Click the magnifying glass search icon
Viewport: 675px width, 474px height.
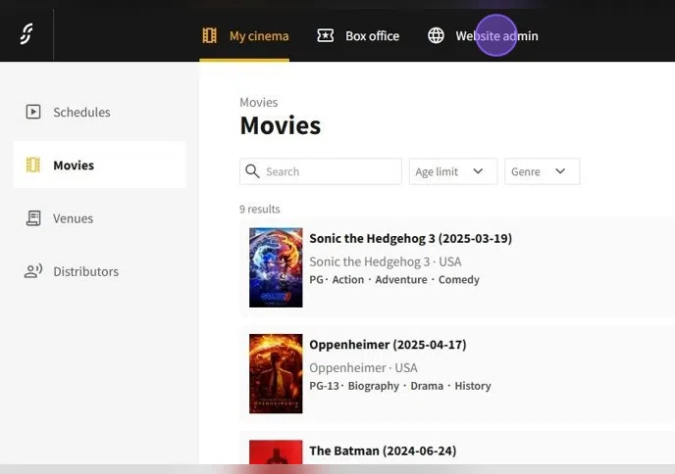click(253, 171)
